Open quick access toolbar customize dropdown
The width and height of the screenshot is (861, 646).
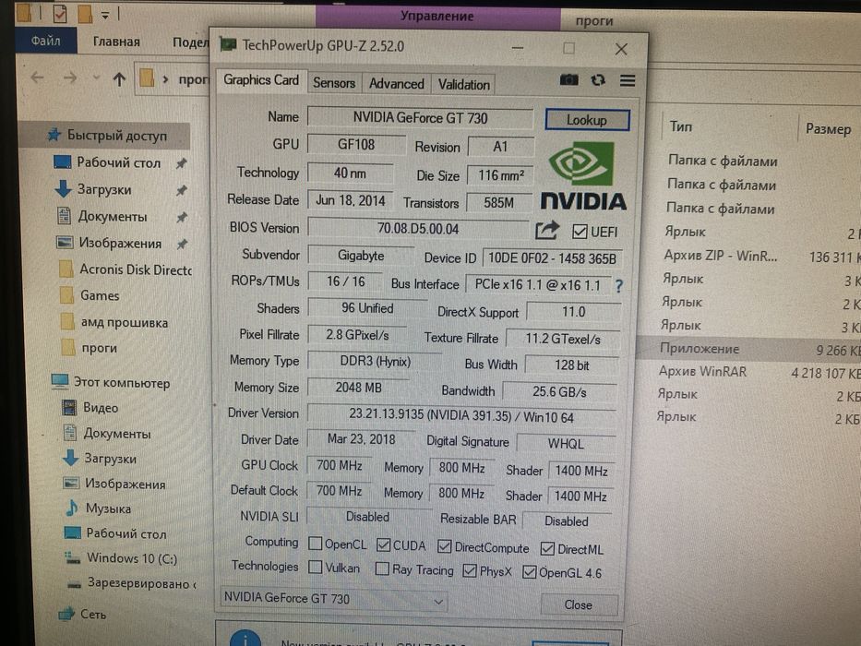click(x=105, y=16)
